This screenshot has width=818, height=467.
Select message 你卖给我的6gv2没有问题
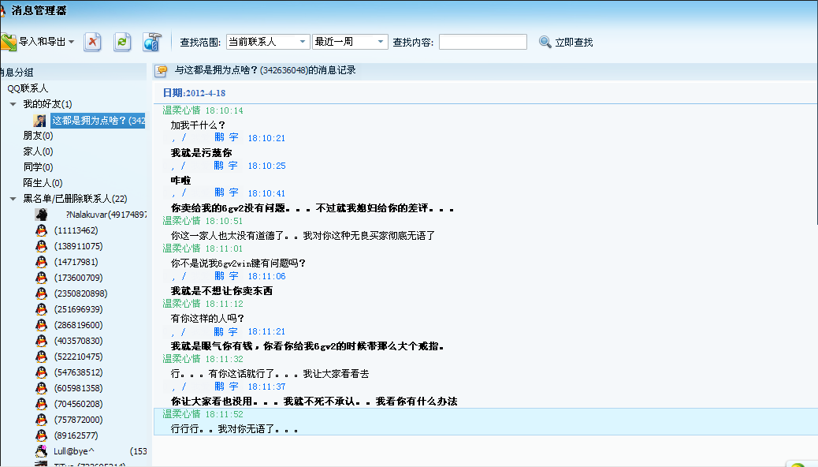(313, 208)
